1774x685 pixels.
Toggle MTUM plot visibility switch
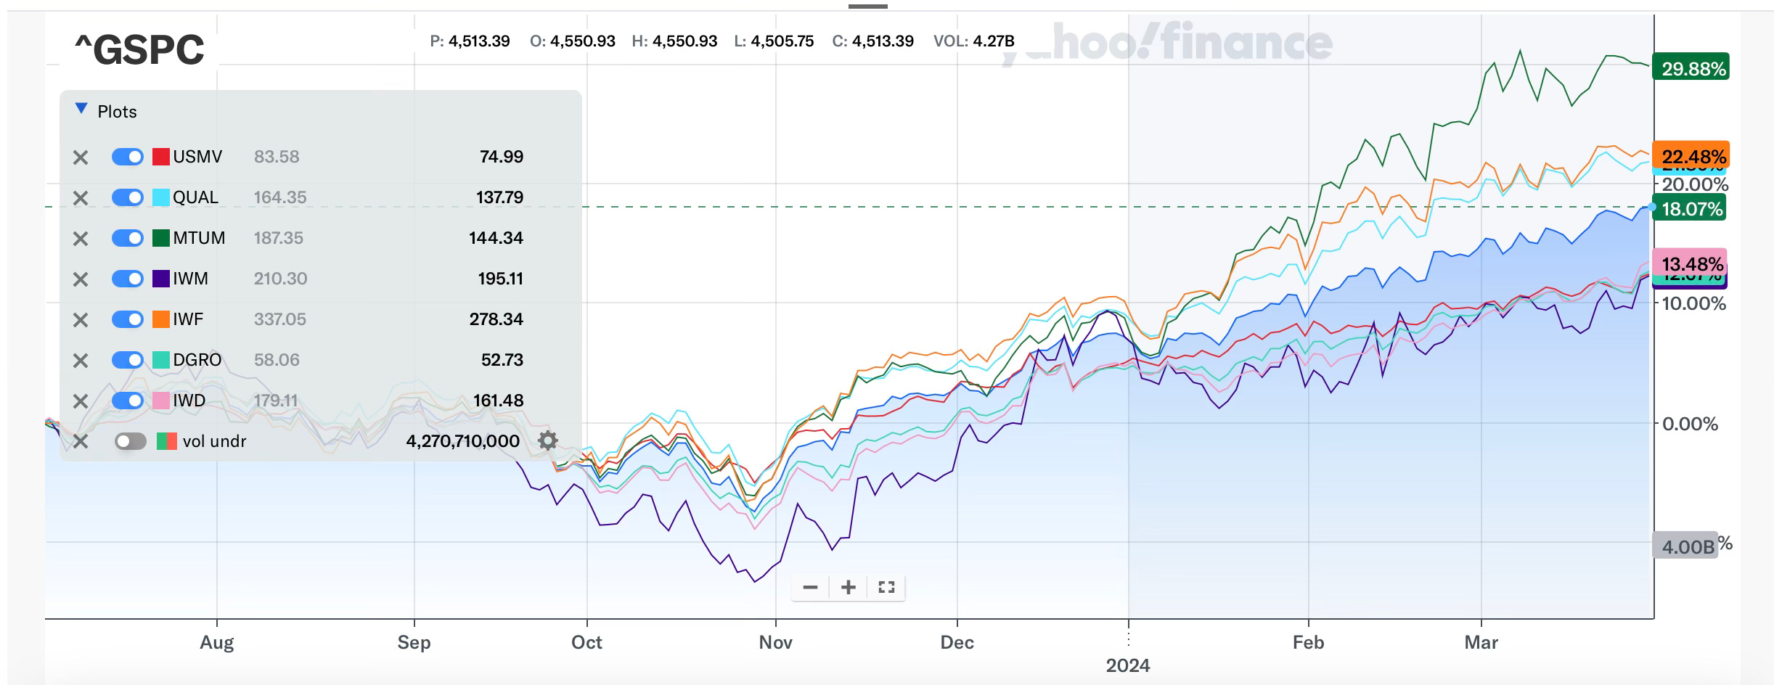pyautogui.click(x=128, y=238)
